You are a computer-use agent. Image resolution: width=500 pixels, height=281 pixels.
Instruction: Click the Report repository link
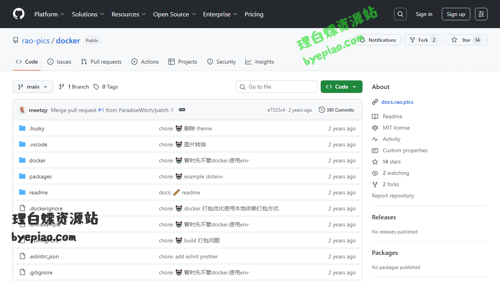(393, 196)
